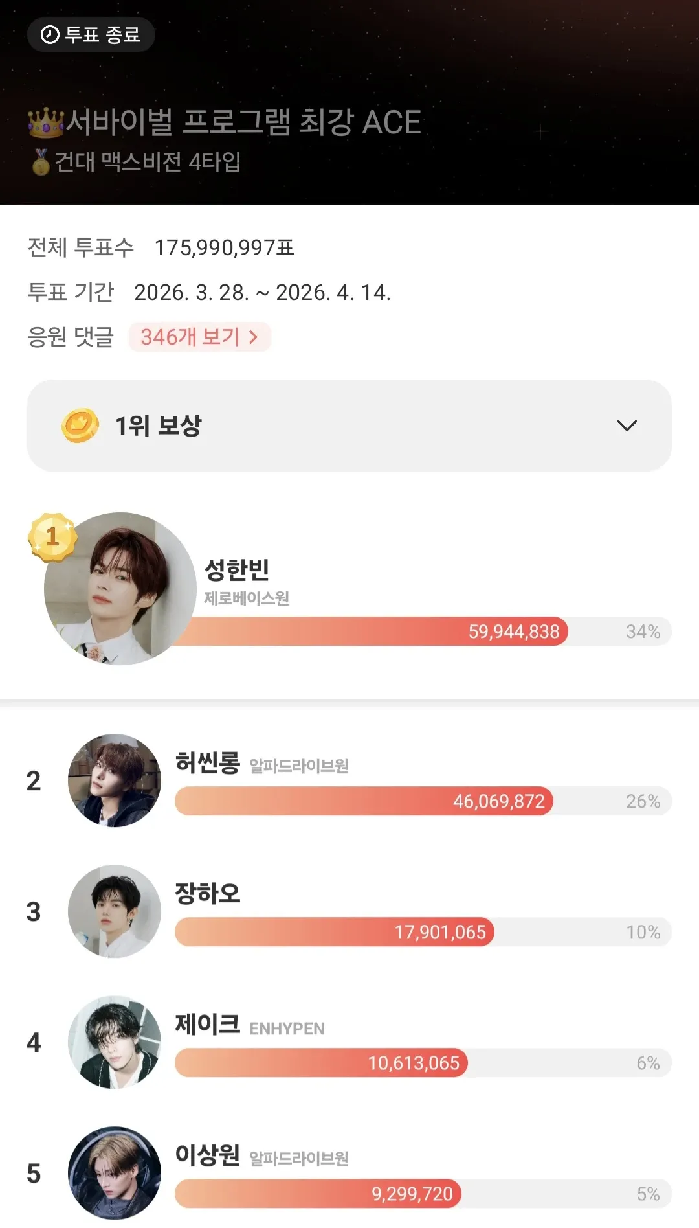Click the crown icon in the title

45,122
